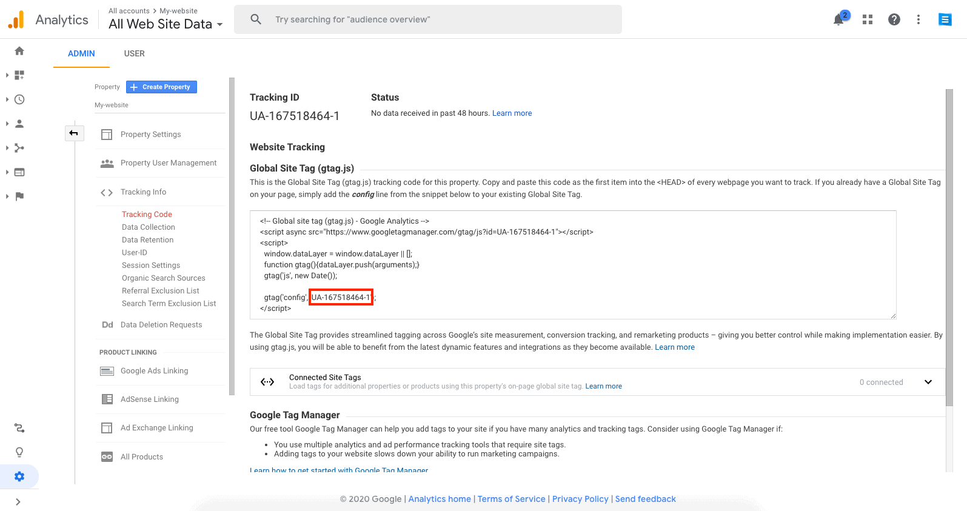Expand Conversions sidebar arrow
This screenshot has width=967, height=511.
coord(7,196)
